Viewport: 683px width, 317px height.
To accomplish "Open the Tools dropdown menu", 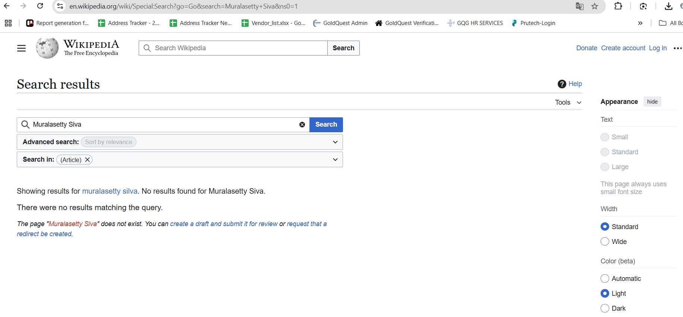I will pos(568,102).
